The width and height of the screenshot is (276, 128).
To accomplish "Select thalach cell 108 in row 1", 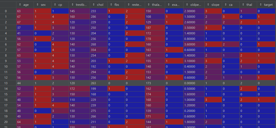I will (155, 17).
